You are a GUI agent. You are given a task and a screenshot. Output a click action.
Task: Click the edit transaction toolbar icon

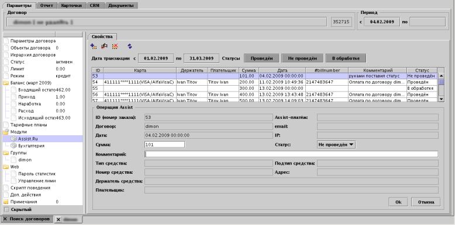[104, 46]
